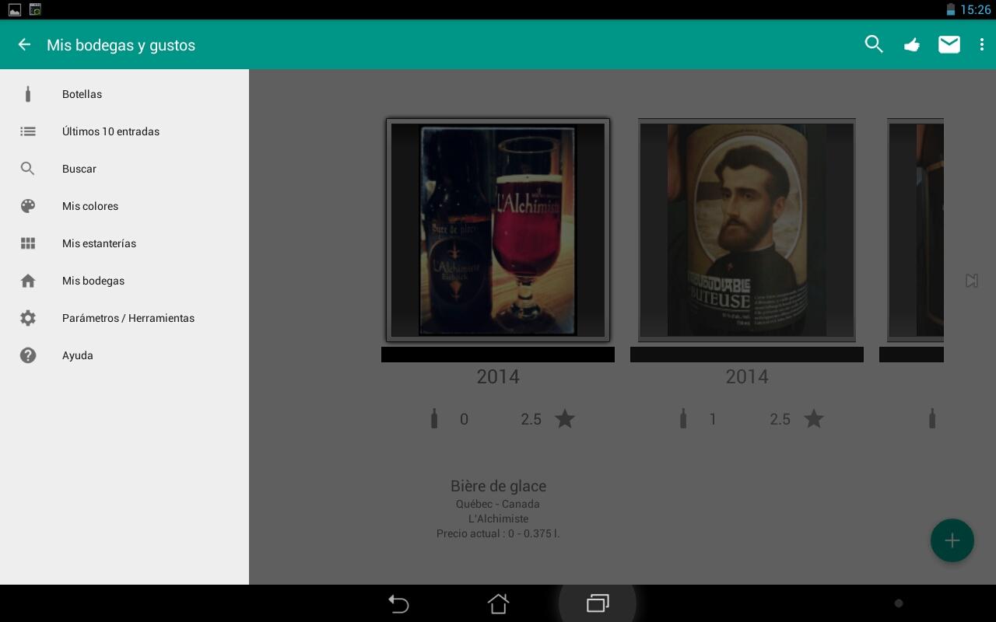This screenshot has height=622, width=996.
Task: Tap the bottle icon beside Botellas
Action: (28, 94)
